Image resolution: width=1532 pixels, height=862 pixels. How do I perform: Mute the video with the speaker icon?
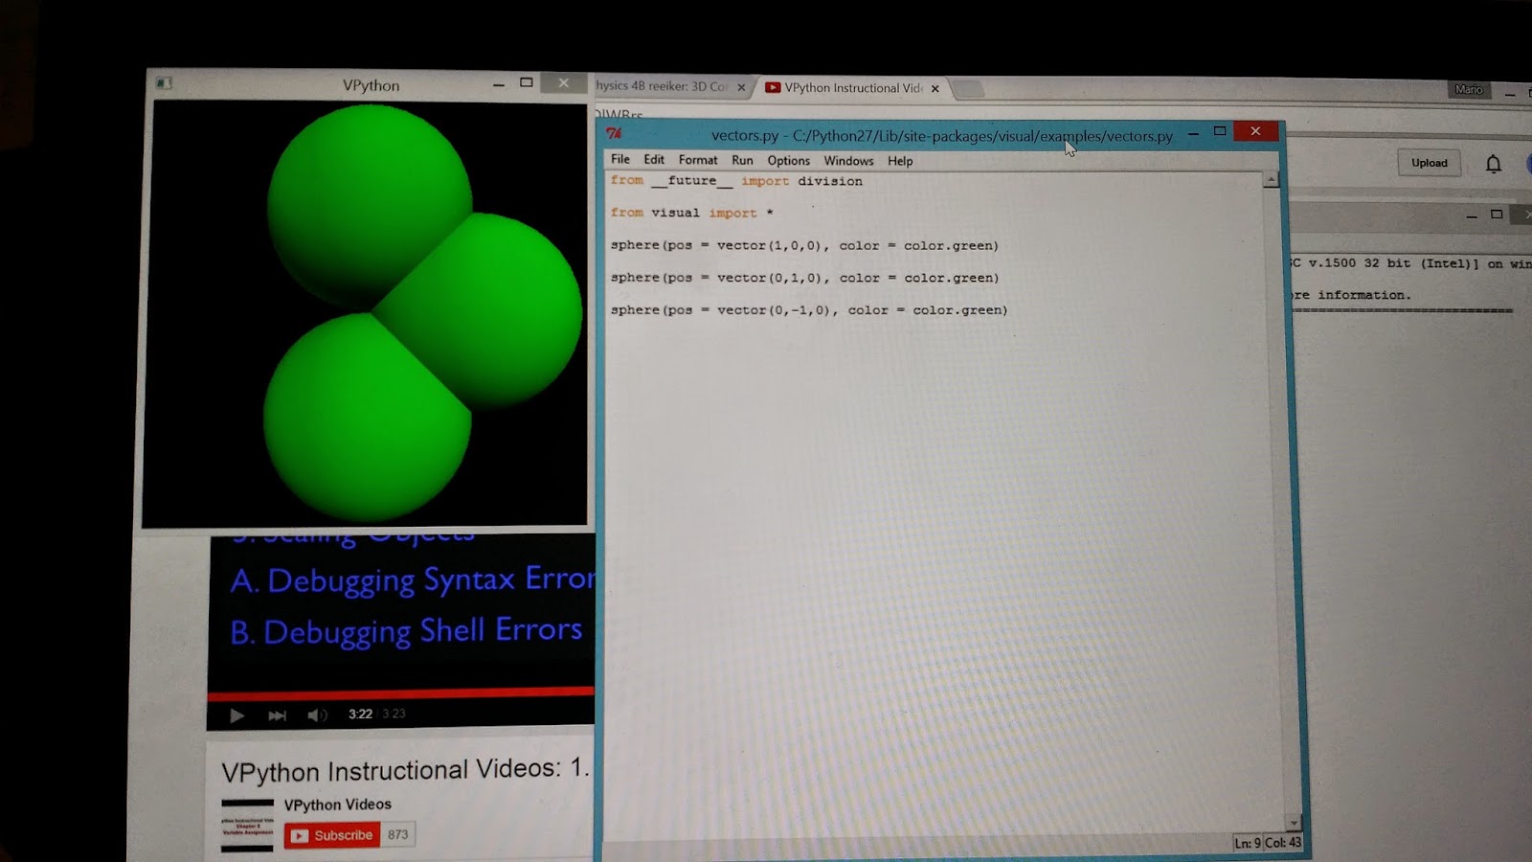coord(317,715)
